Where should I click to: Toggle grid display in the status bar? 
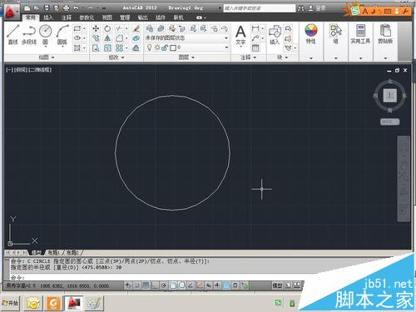[x=146, y=285]
